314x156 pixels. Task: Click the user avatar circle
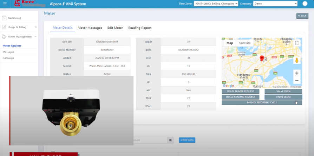click(x=305, y=4)
